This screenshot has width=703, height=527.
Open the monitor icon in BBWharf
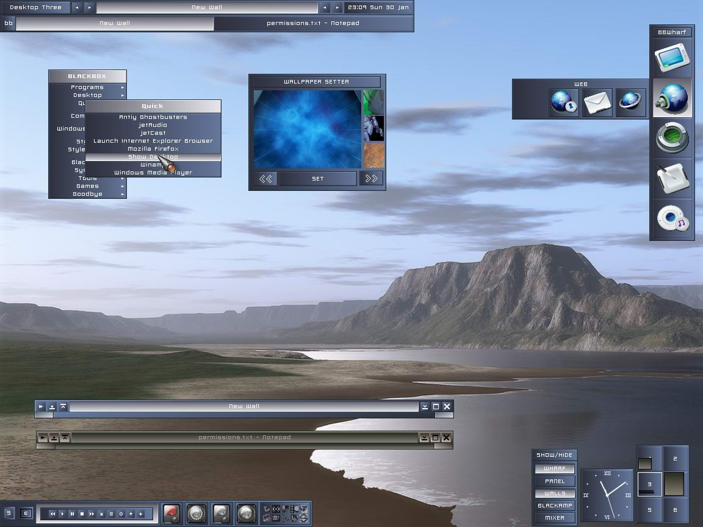(x=672, y=57)
